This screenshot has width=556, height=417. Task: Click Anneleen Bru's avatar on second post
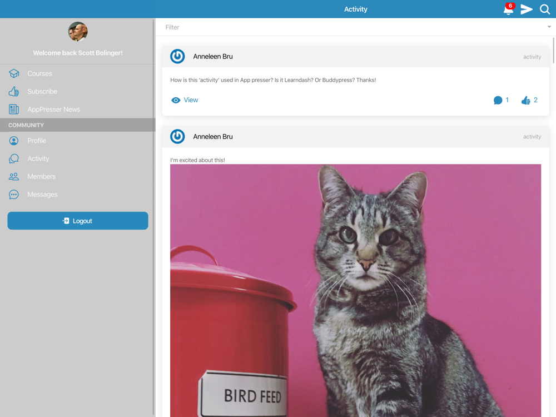177,137
